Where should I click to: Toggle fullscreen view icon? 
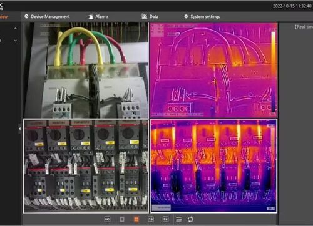190,219
